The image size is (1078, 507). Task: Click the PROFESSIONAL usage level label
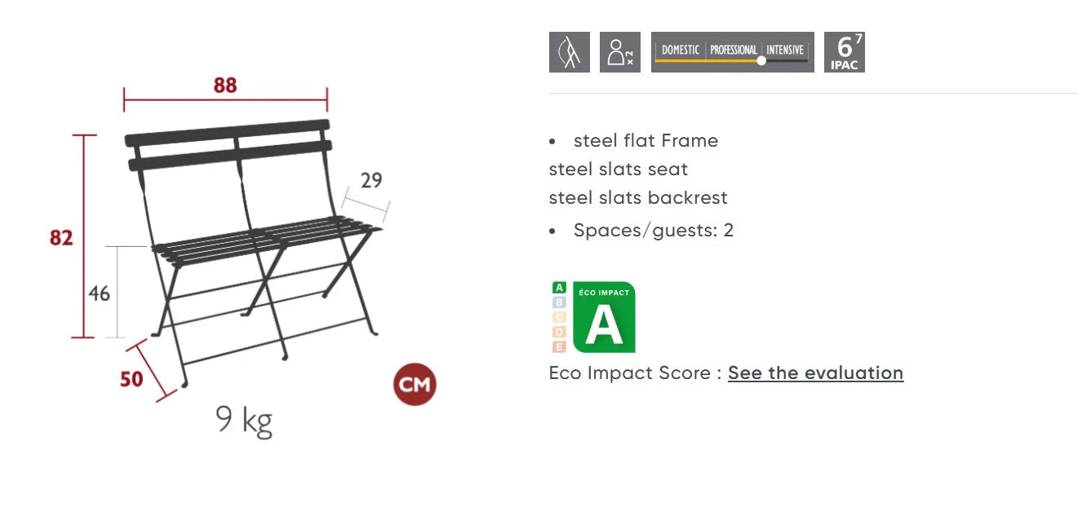point(733,50)
